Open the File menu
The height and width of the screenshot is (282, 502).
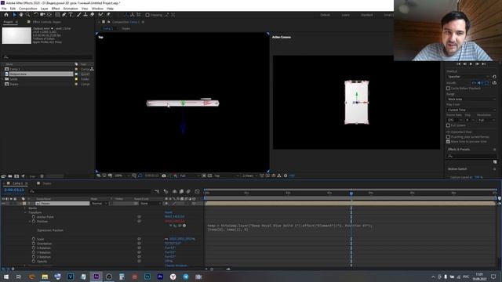pos(4,9)
